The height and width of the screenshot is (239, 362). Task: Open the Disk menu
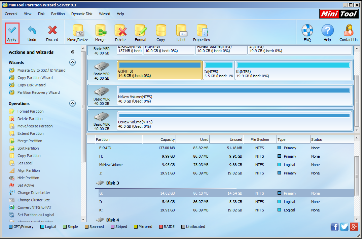41,14
